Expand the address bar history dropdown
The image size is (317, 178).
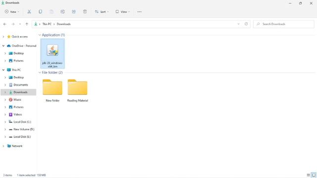tap(238, 24)
